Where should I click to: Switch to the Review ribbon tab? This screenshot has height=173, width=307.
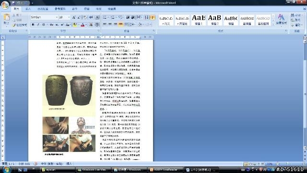coord(86,9)
